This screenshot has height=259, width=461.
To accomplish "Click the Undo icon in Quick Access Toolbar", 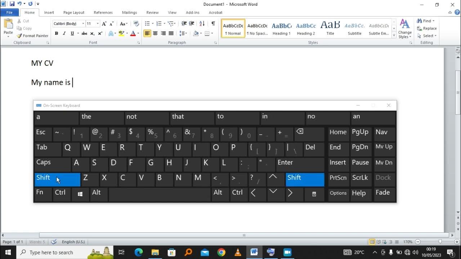I will click(19, 4).
